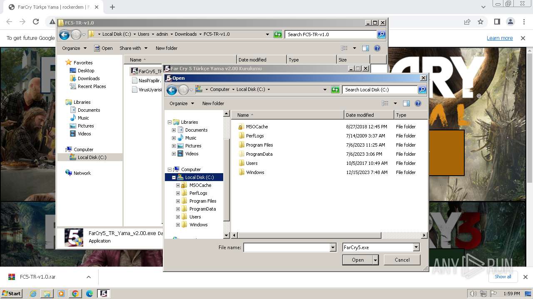533x299 pixels.
Task: Show preview pane in Open dialog
Action: (x=406, y=103)
